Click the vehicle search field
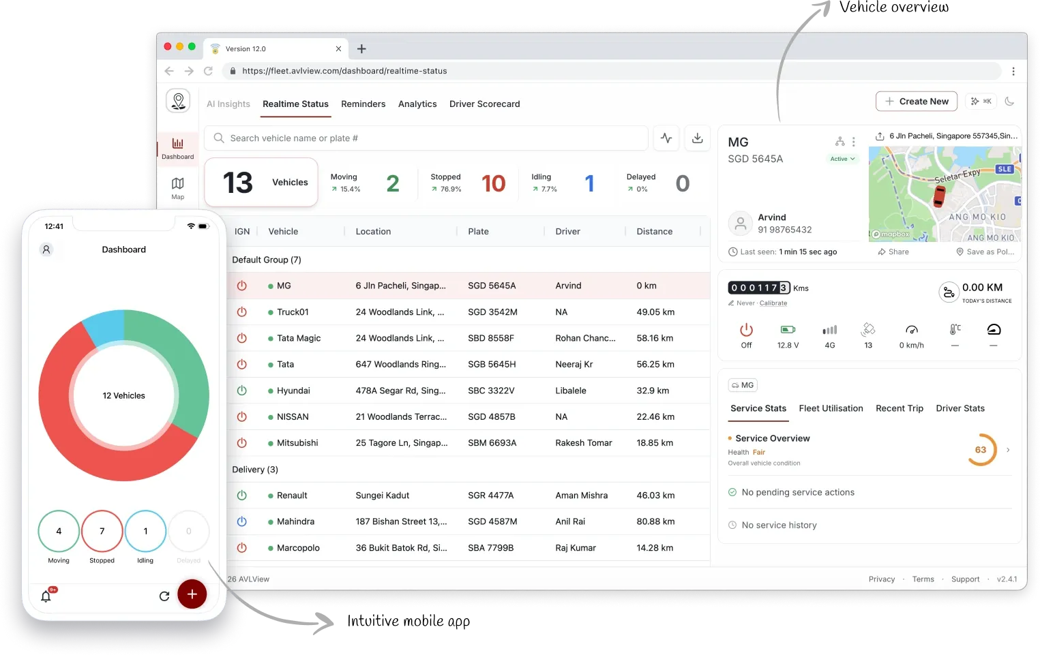Viewport: 1040px width, 655px height. [426, 138]
